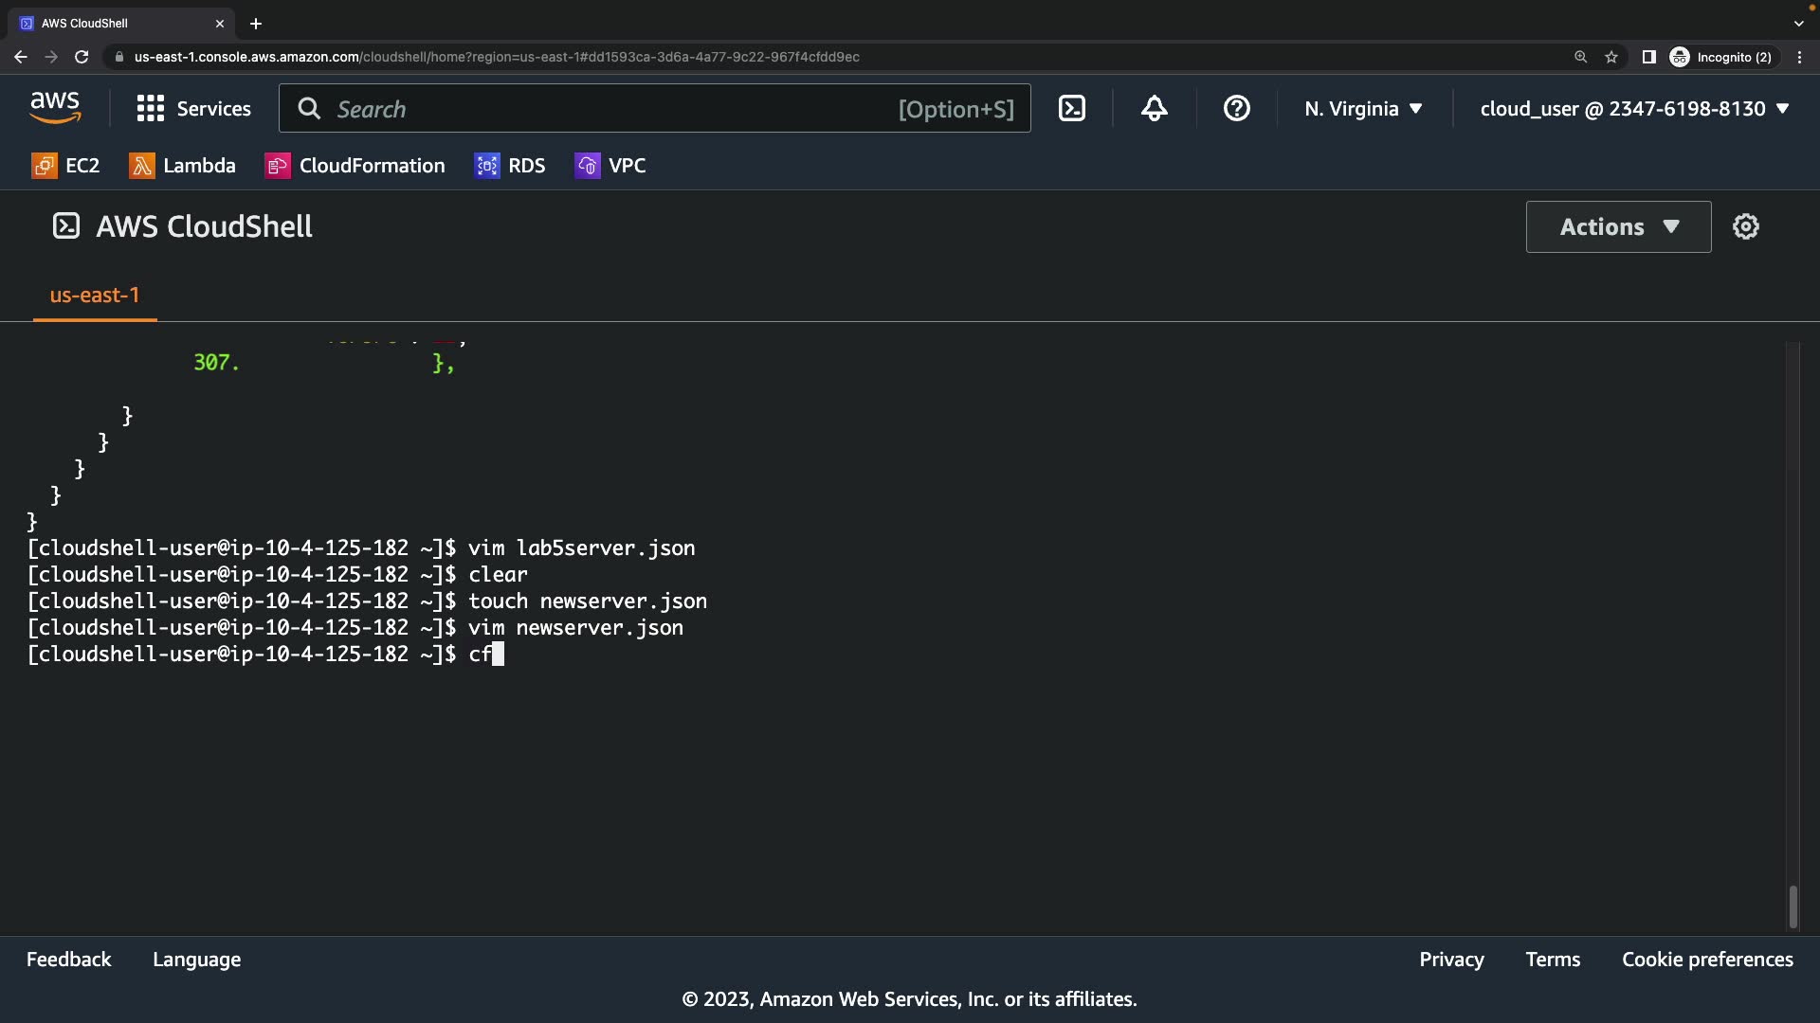Open VPC favorites shortcut

click(610, 166)
